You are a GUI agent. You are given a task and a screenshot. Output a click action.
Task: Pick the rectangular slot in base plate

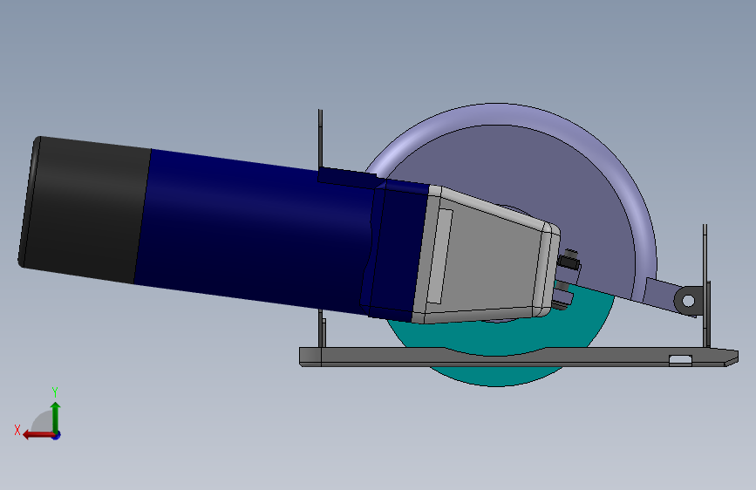coord(680,359)
